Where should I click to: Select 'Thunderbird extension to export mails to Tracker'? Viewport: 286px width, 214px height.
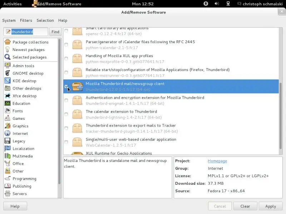(171, 128)
